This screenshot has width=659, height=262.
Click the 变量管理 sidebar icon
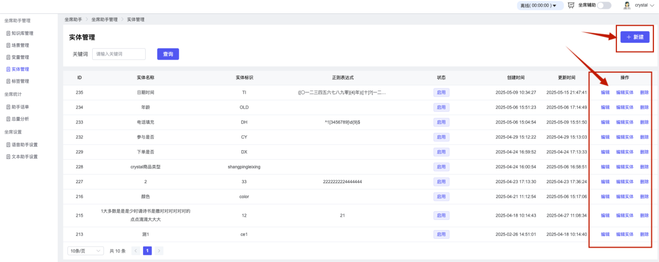8,57
